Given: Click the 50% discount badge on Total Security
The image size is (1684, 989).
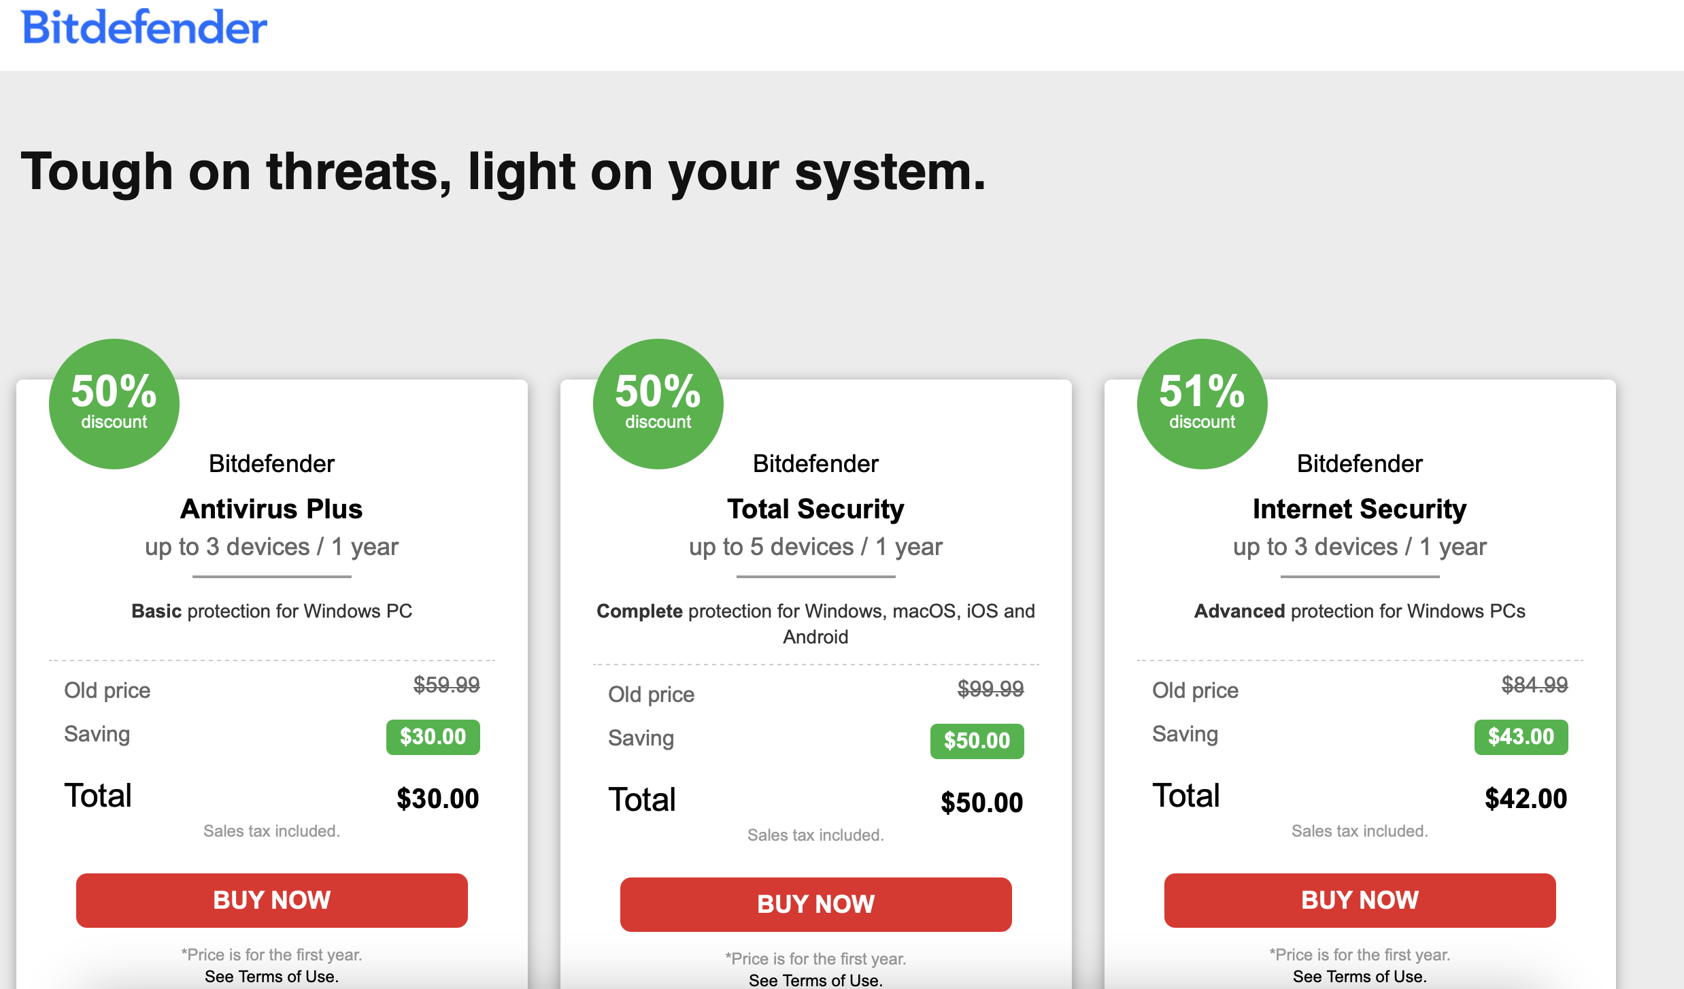Looking at the screenshot, I should pyautogui.click(x=658, y=403).
